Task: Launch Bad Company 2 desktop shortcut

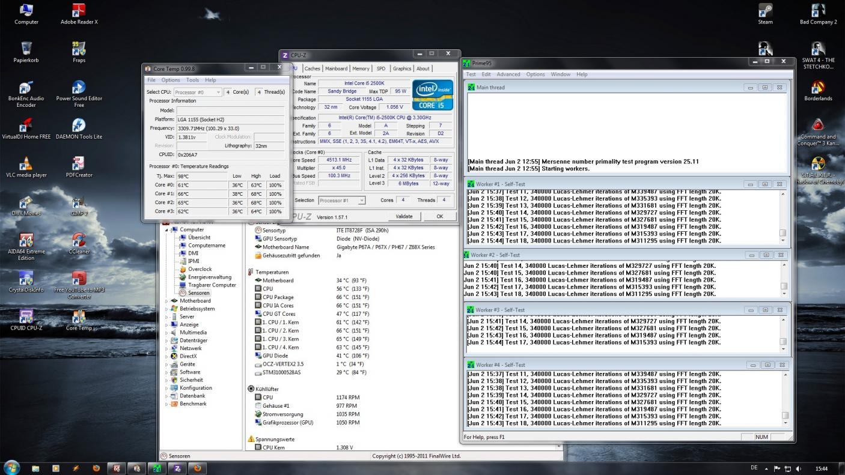Action: (x=818, y=13)
